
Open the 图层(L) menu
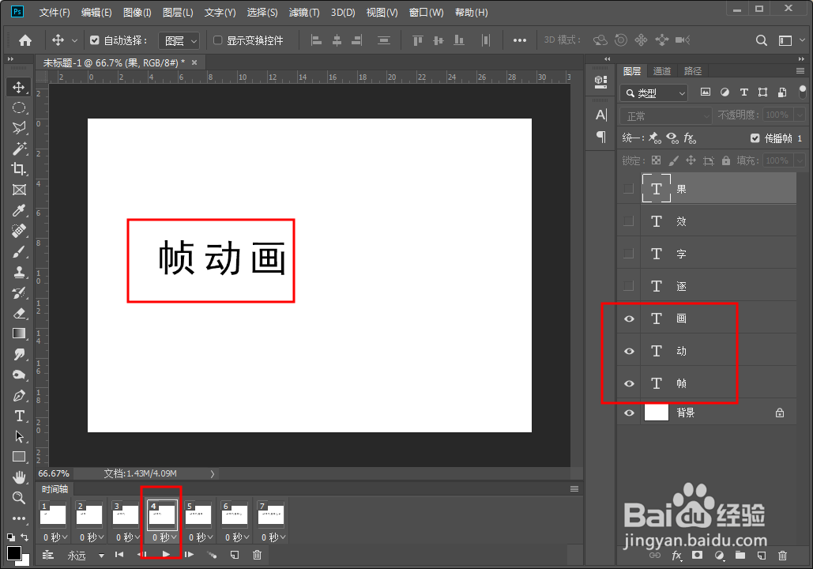point(178,13)
